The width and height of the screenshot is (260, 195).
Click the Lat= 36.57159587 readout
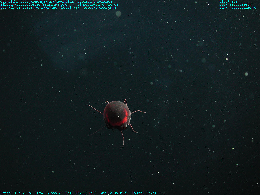pos(236,5)
